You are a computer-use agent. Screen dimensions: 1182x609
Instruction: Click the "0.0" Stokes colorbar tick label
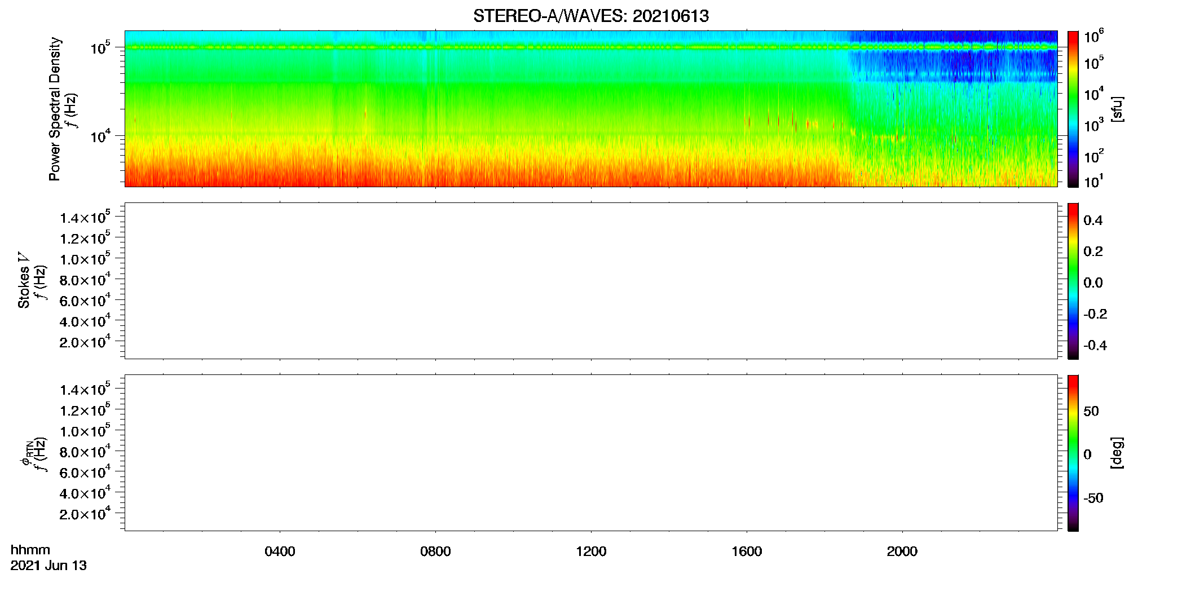click(x=1093, y=283)
